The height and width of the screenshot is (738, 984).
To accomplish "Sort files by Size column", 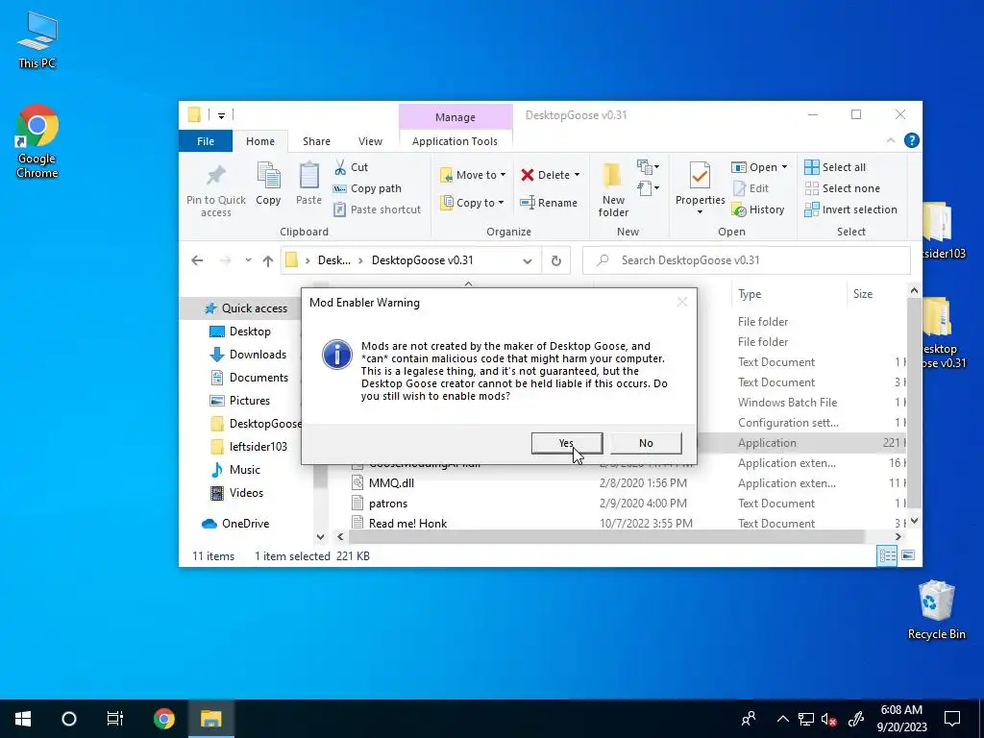I will [x=863, y=294].
